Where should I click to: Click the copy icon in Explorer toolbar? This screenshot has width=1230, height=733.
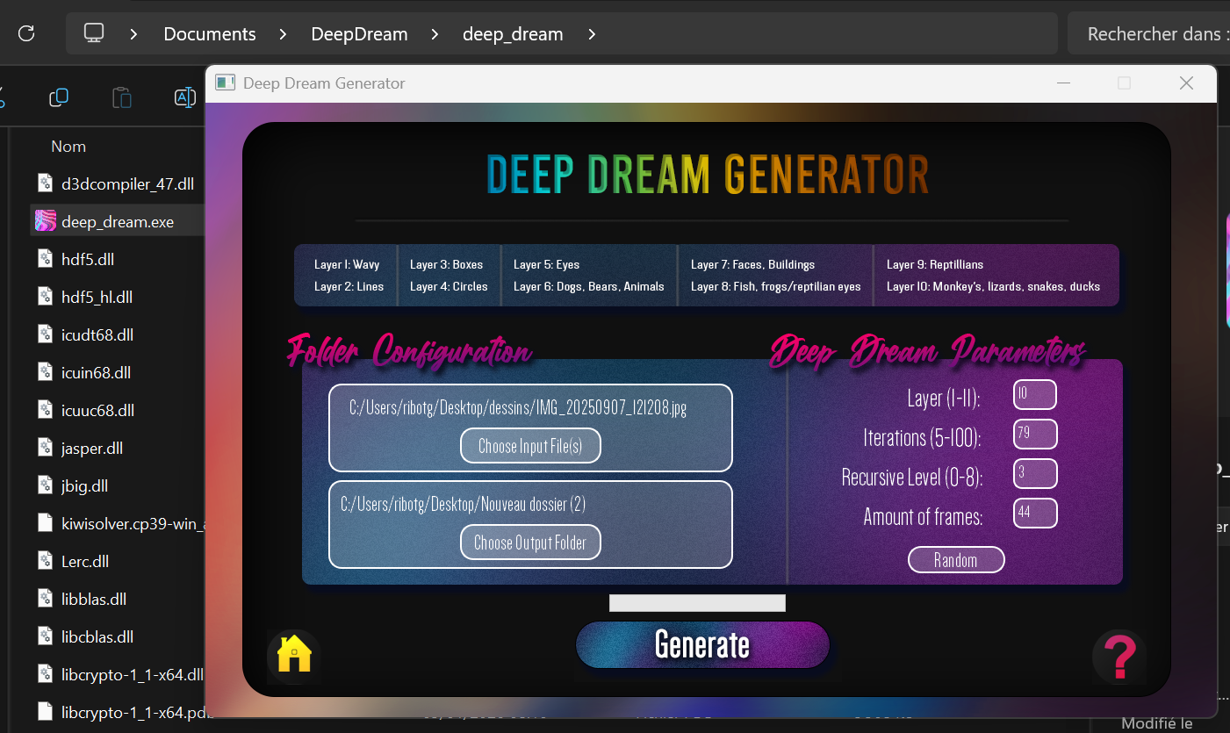coord(59,97)
